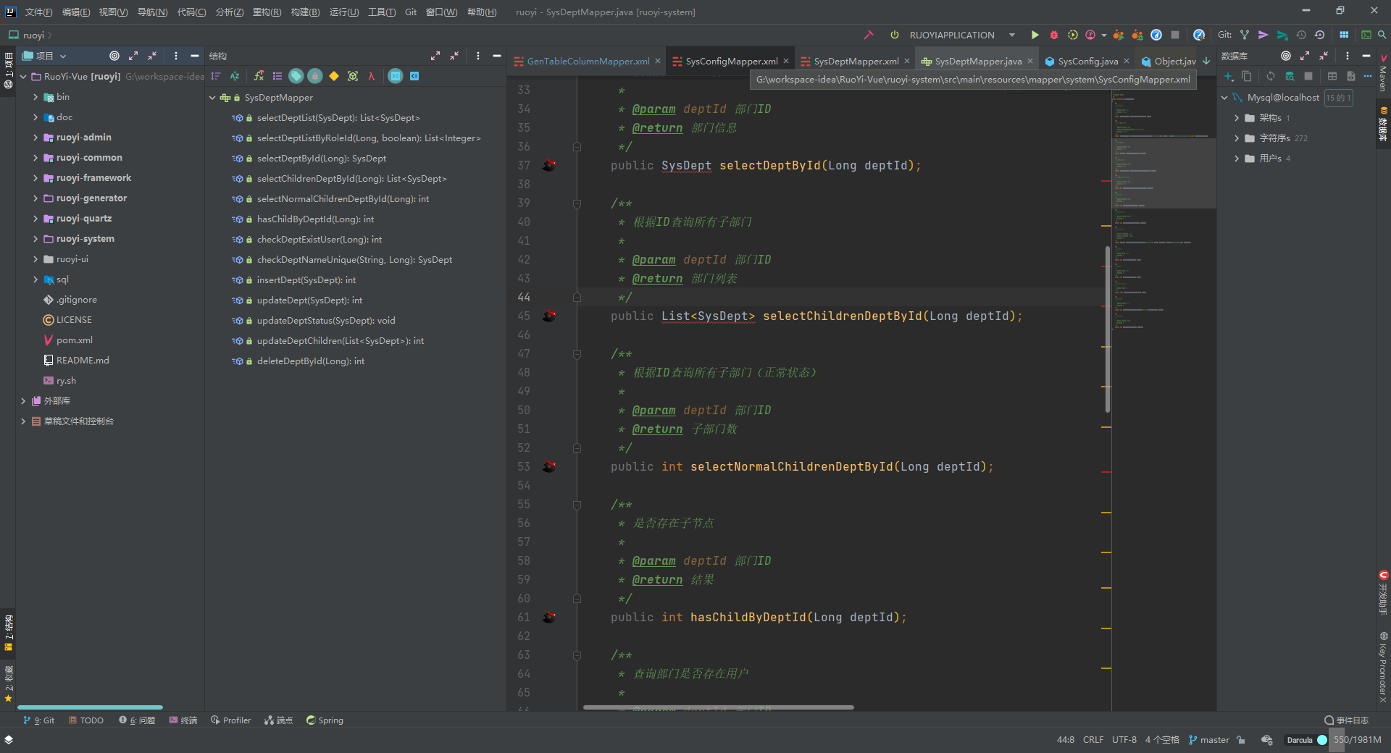1391x753 pixels.
Task: Toggle the breakpoint on line 37
Action: pyautogui.click(x=549, y=165)
